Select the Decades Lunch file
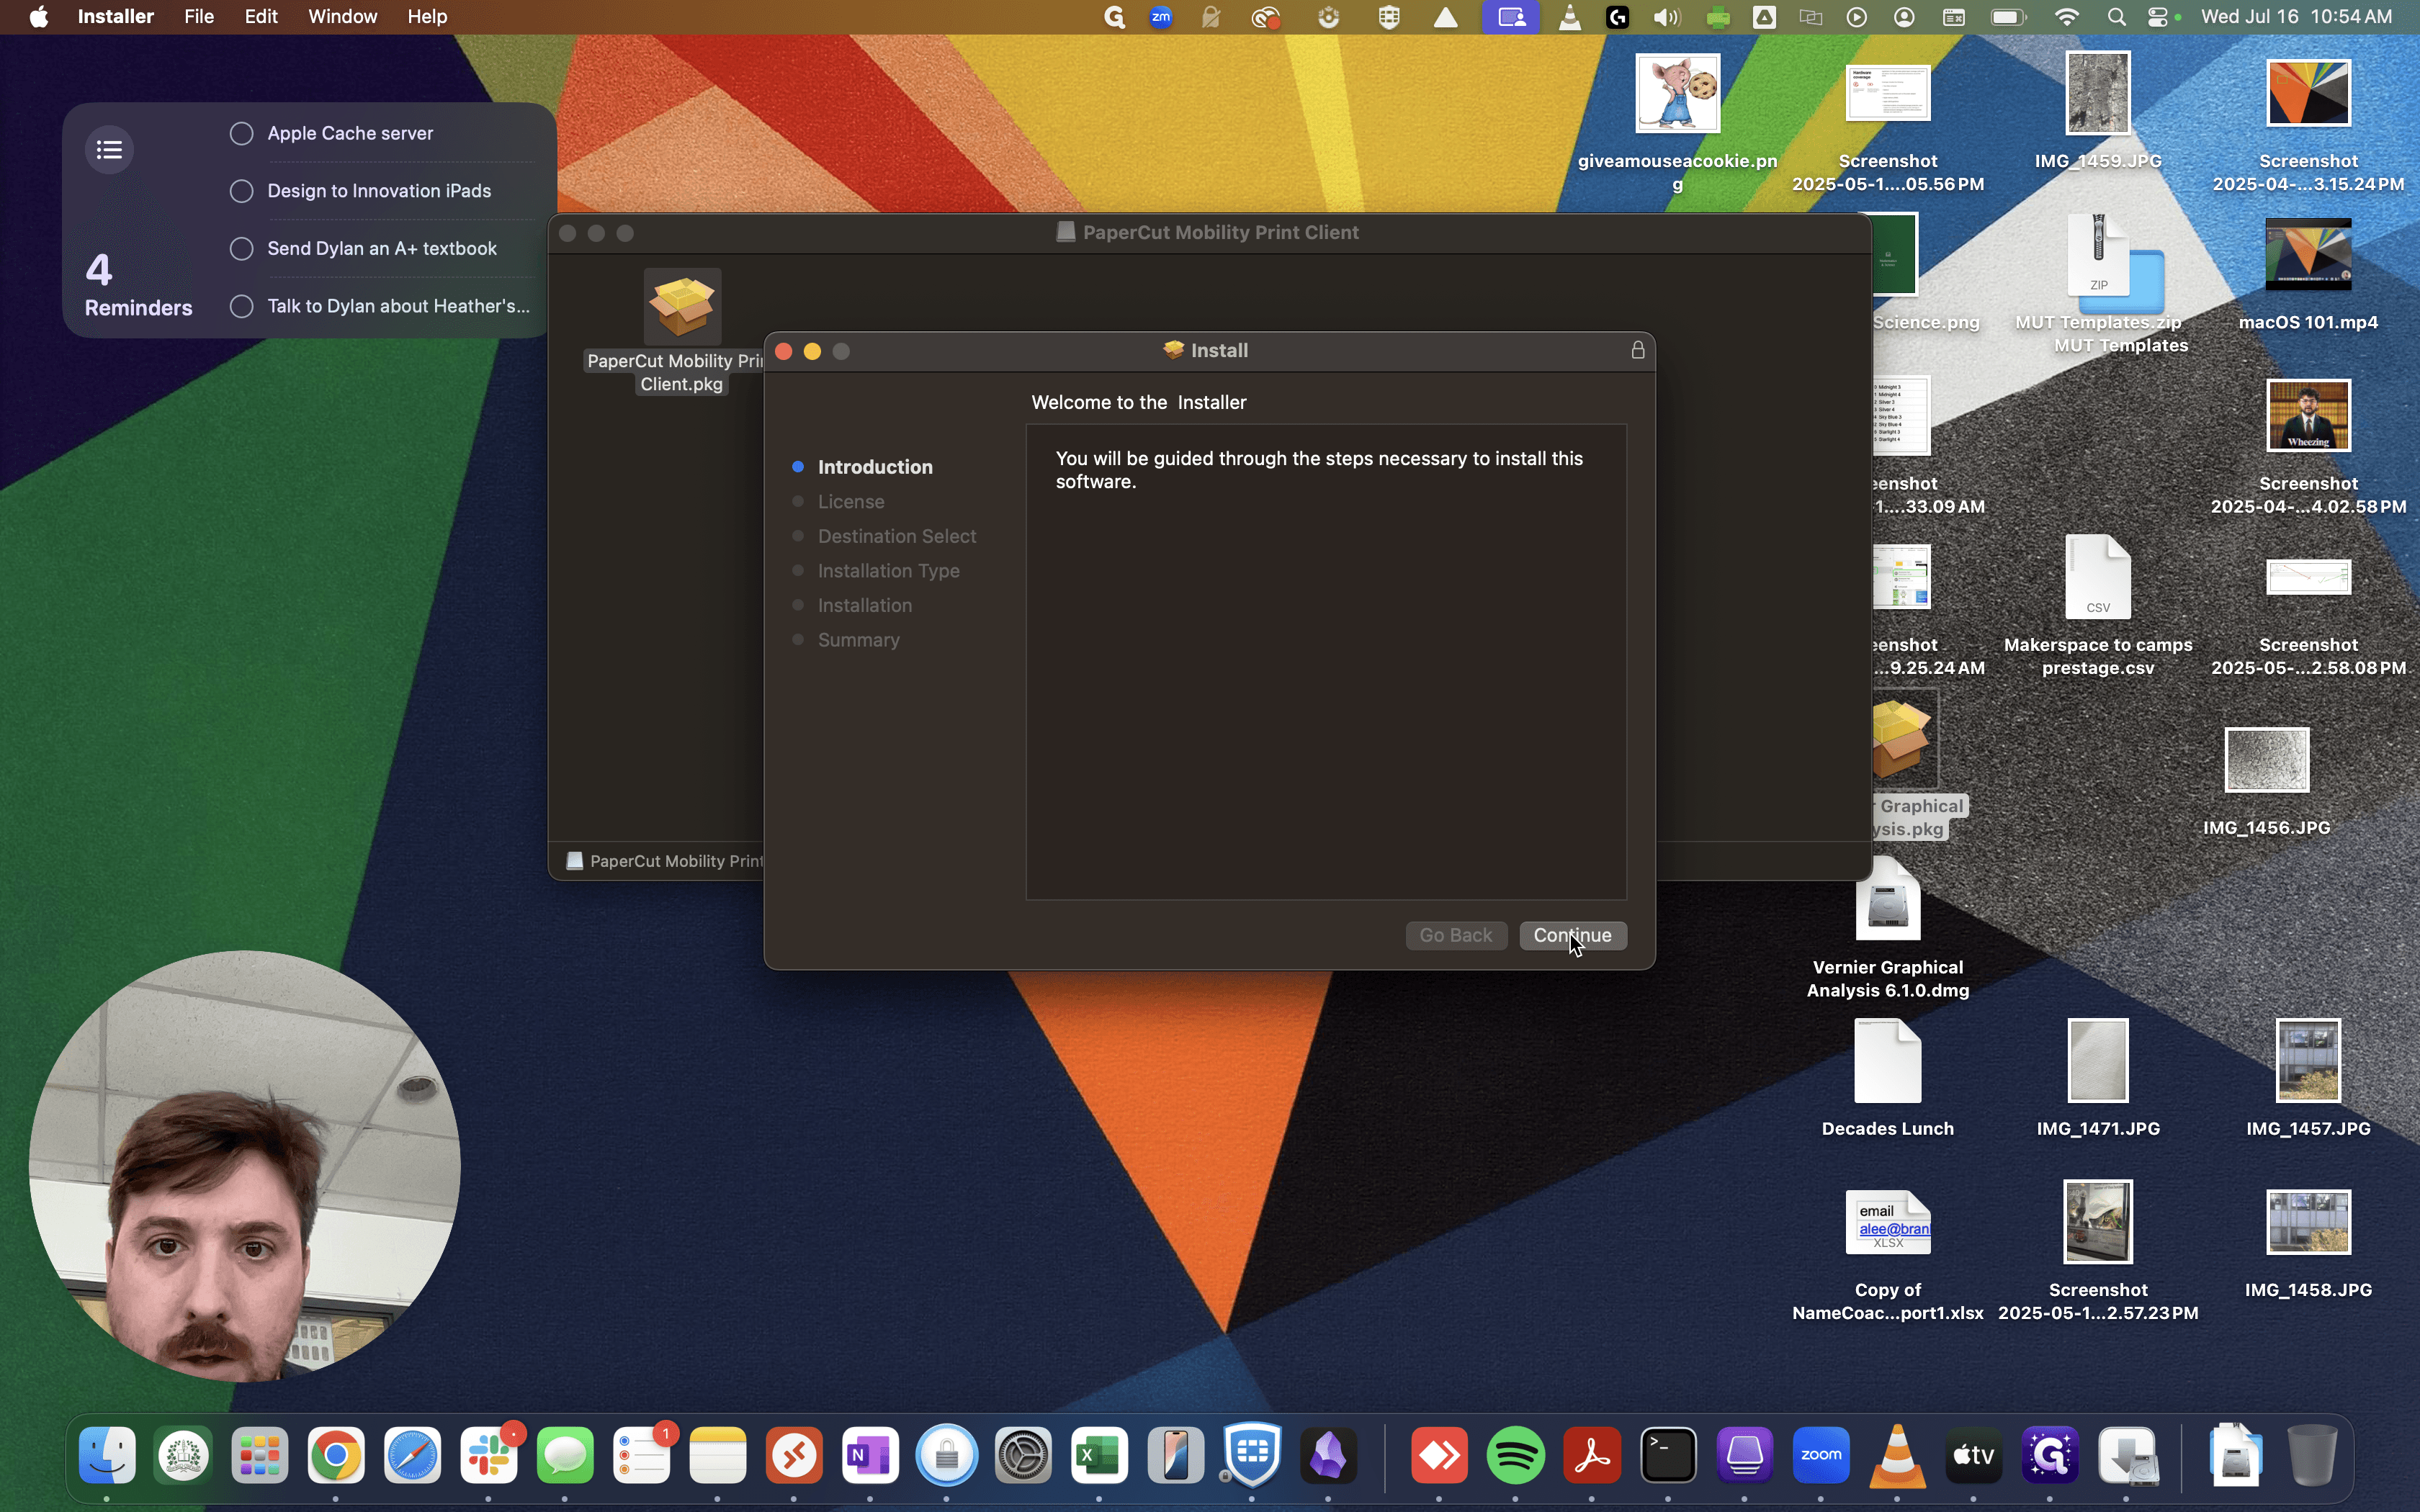 (1888, 1062)
